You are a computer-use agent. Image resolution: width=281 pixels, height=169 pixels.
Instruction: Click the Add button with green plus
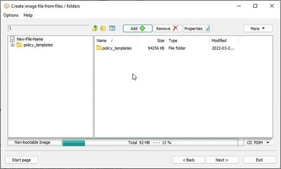coord(137,28)
